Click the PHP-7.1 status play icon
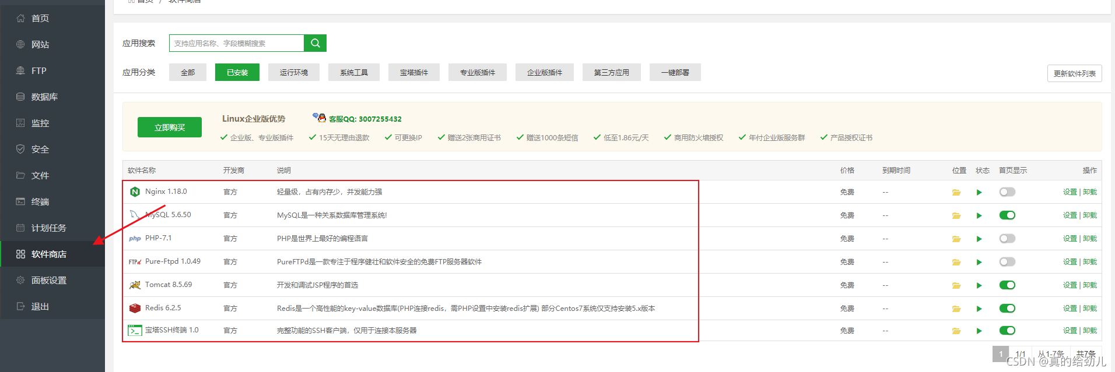Viewport: 1115px width, 372px height. (x=979, y=239)
